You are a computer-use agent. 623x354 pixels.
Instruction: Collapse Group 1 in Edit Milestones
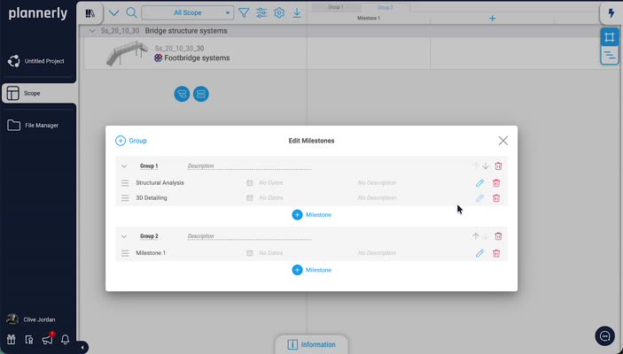[124, 166]
